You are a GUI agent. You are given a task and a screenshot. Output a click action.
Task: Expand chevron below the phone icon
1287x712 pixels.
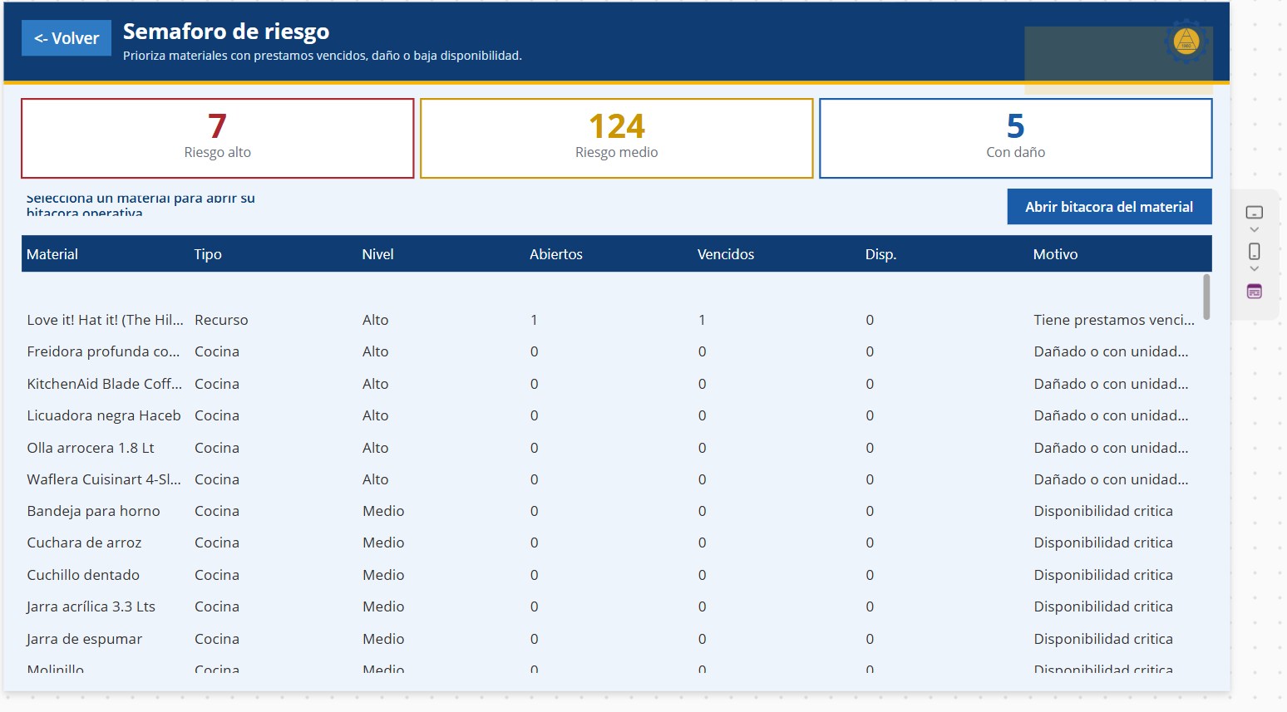1255,269
